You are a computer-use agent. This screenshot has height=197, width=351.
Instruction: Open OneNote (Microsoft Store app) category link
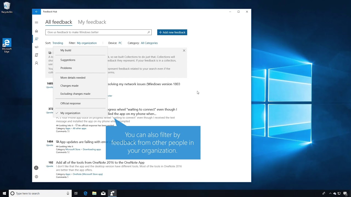(88, 174)
